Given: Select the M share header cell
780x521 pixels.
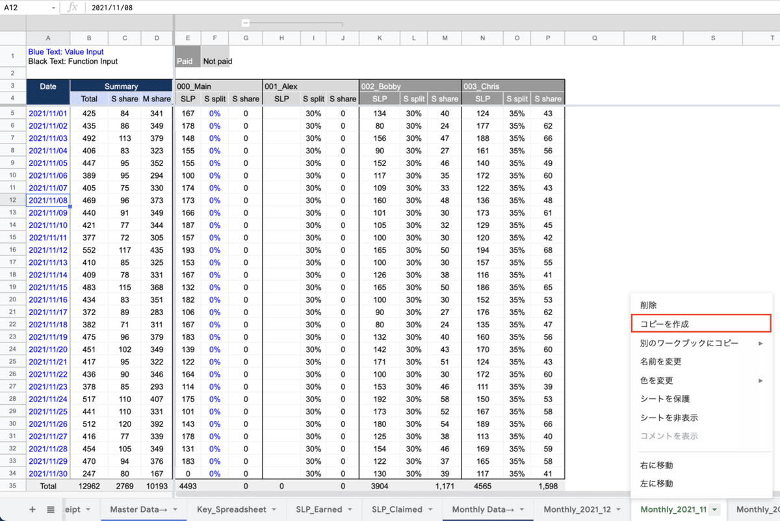Looking at the screenshot, I should coord(157,99).
